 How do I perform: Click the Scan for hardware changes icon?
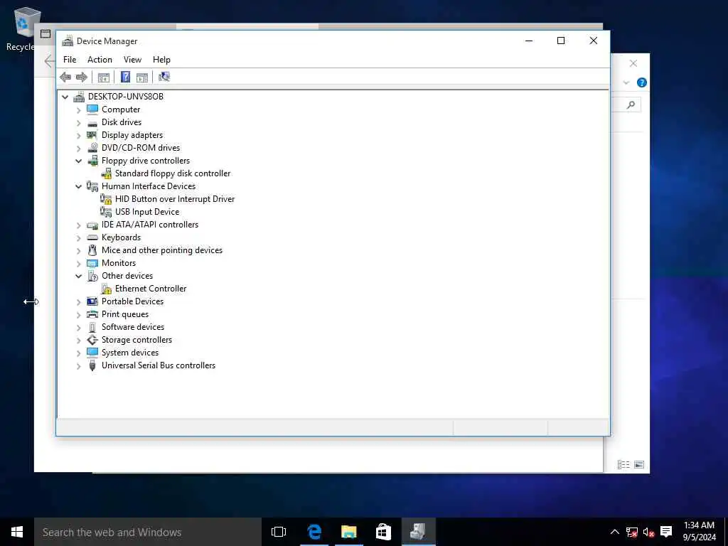click(x=164, y=77)
